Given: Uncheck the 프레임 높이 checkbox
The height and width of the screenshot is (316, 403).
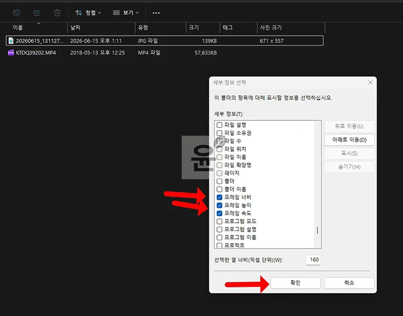Looking at the screenshot, I should tap(220, 205).
